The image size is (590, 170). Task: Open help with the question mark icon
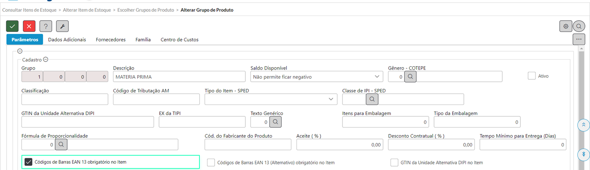pos(46,26)
